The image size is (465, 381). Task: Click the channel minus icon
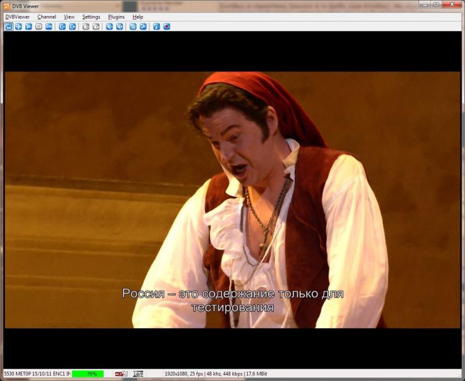pos(62,26)
